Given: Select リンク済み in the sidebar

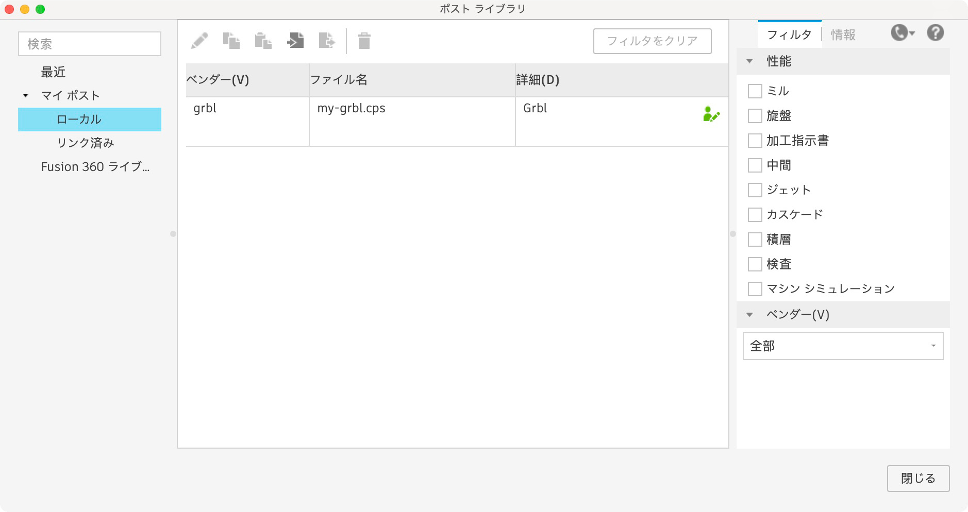Looking at the screenshot, I should pos(85,143).
